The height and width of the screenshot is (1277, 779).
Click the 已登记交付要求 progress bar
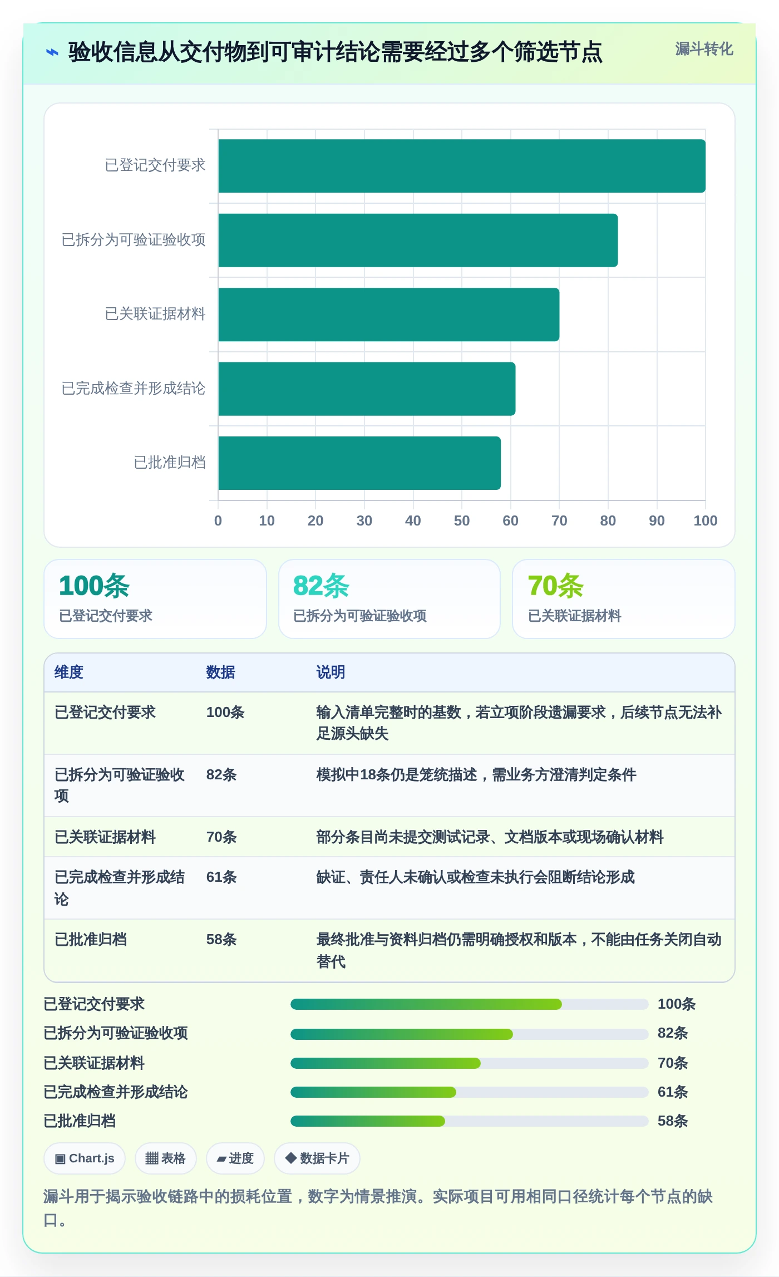pyautogui.click(x=469, y=1004)
